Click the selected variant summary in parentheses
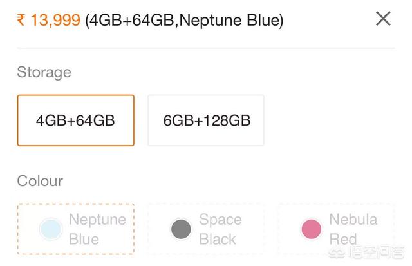This screenshot has width=412, height=266. [x=184, y=21]
